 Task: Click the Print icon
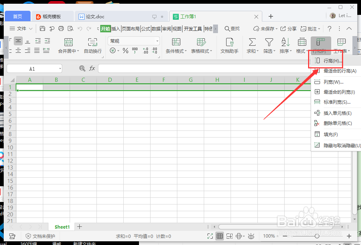(61, 29)
